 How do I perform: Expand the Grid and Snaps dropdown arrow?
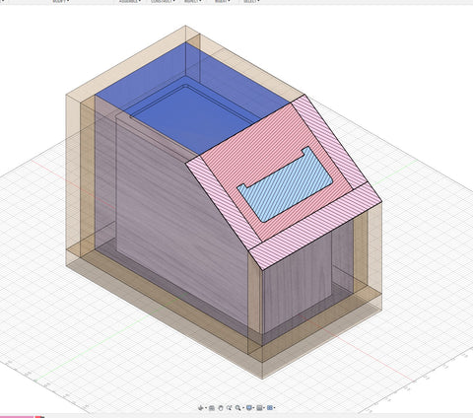click(x=264, y=407)
